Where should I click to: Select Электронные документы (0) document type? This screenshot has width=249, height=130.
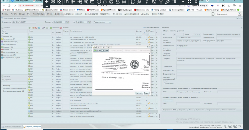pos(13,91)
